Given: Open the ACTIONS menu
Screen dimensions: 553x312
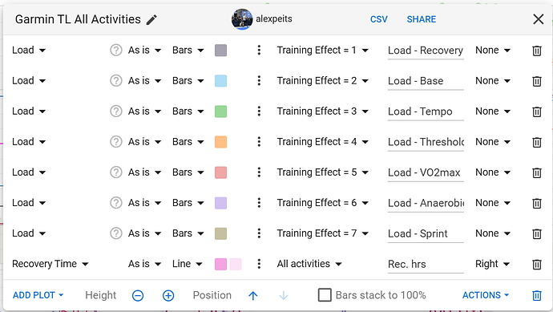Looking at the screenshot, I should pos(486,295).
